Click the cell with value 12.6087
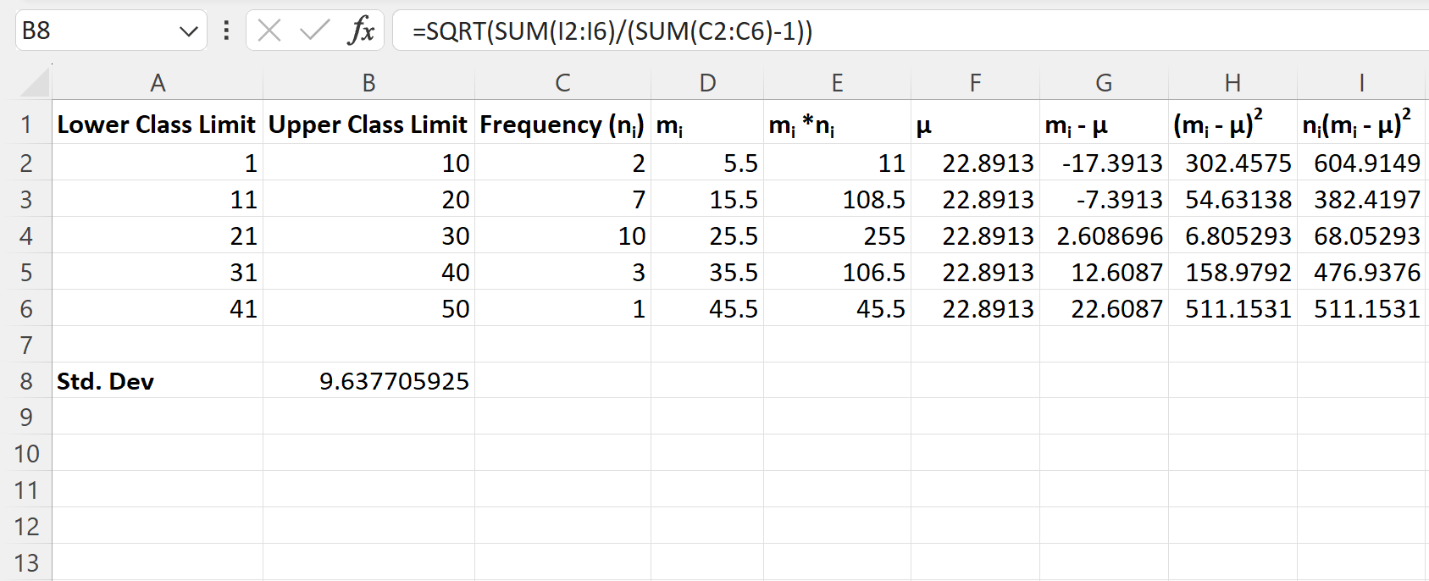 click(x=1104, y=272)
